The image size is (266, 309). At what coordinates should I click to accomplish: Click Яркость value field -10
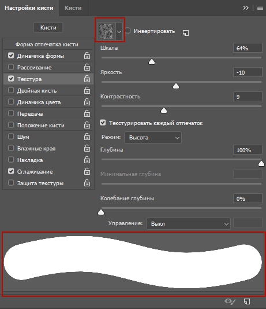(248, 72)
